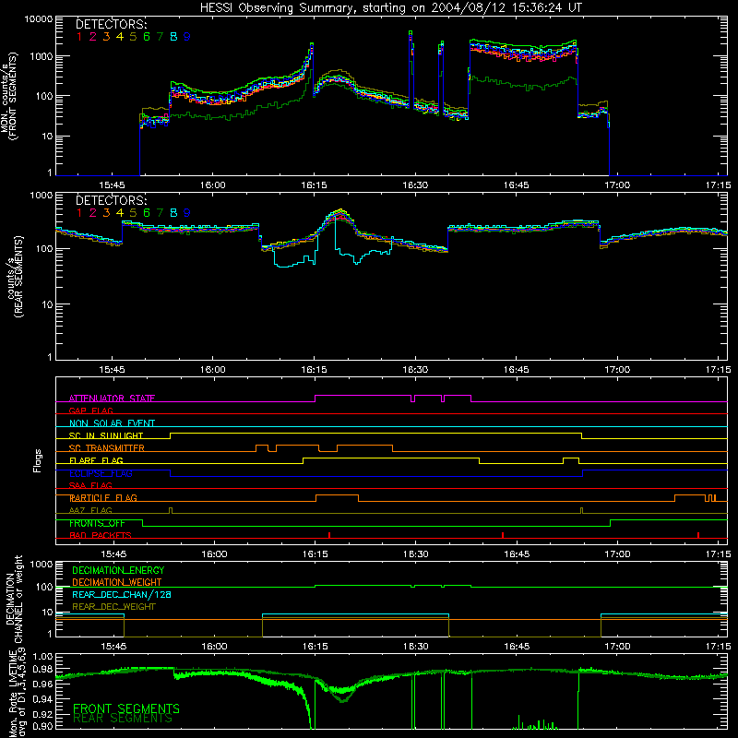Select cyan detector 8 in rear segments legend
Screen dimensions: 738x738
pyautogui.click(x=173, y=213)
